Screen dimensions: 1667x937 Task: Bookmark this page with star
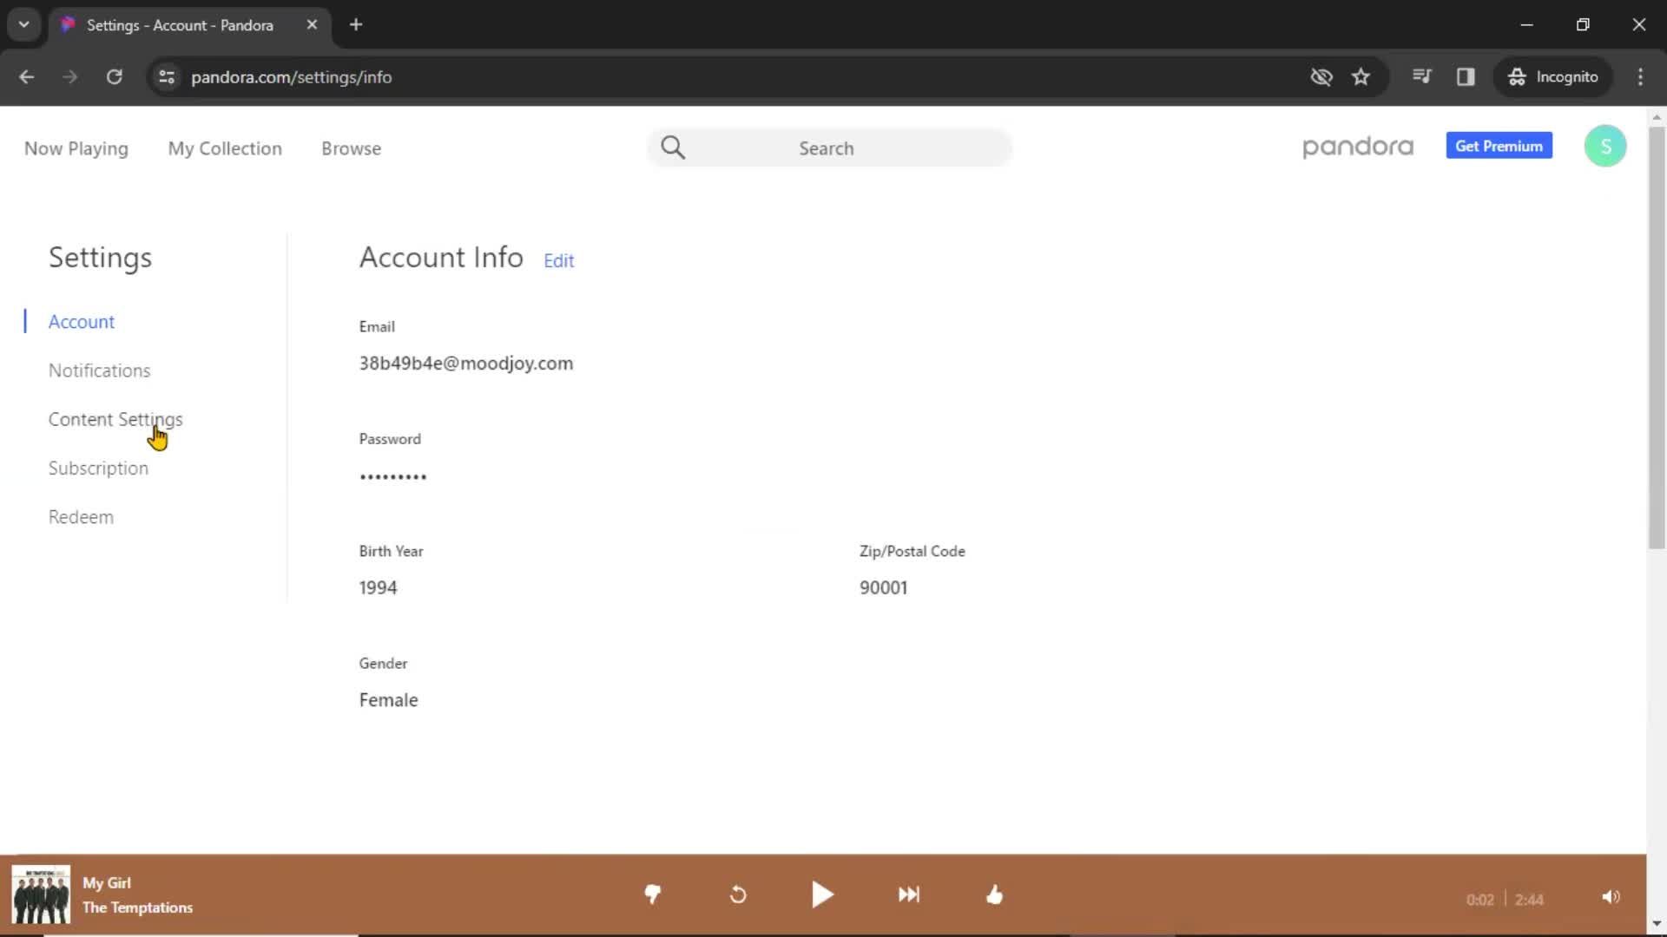click(1361, 77)
